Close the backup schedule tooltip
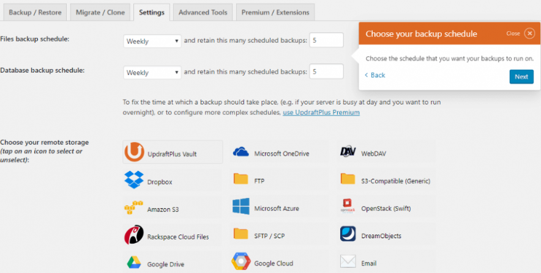Screen dimensions: 541x273 tap(529, 34)
